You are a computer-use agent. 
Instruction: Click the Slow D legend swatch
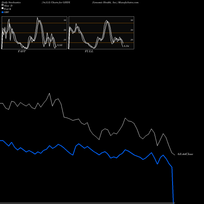click(x=2, y=5)
